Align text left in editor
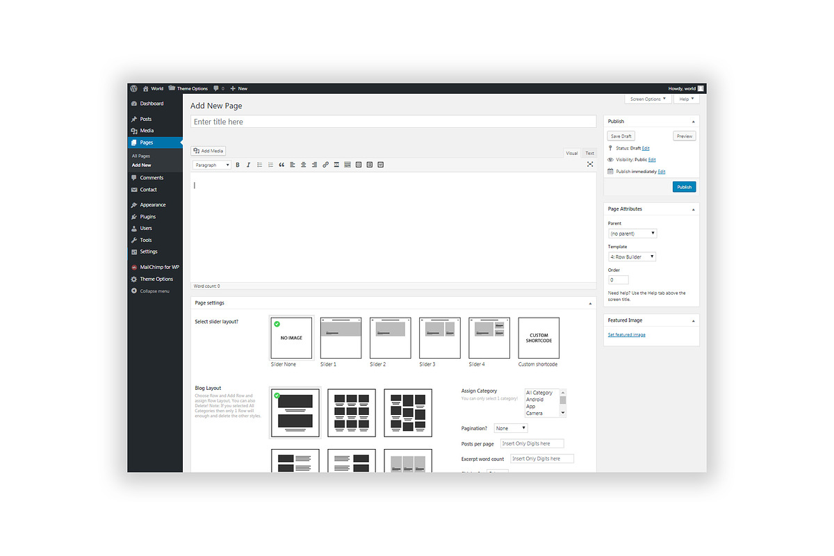Viewport: 834px width, 556px height. (293, 165)
